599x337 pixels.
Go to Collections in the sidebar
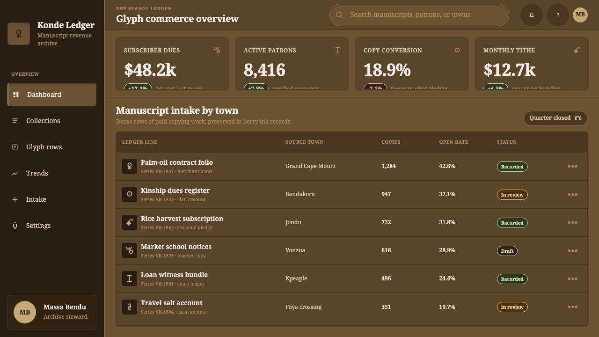(52, 121)
